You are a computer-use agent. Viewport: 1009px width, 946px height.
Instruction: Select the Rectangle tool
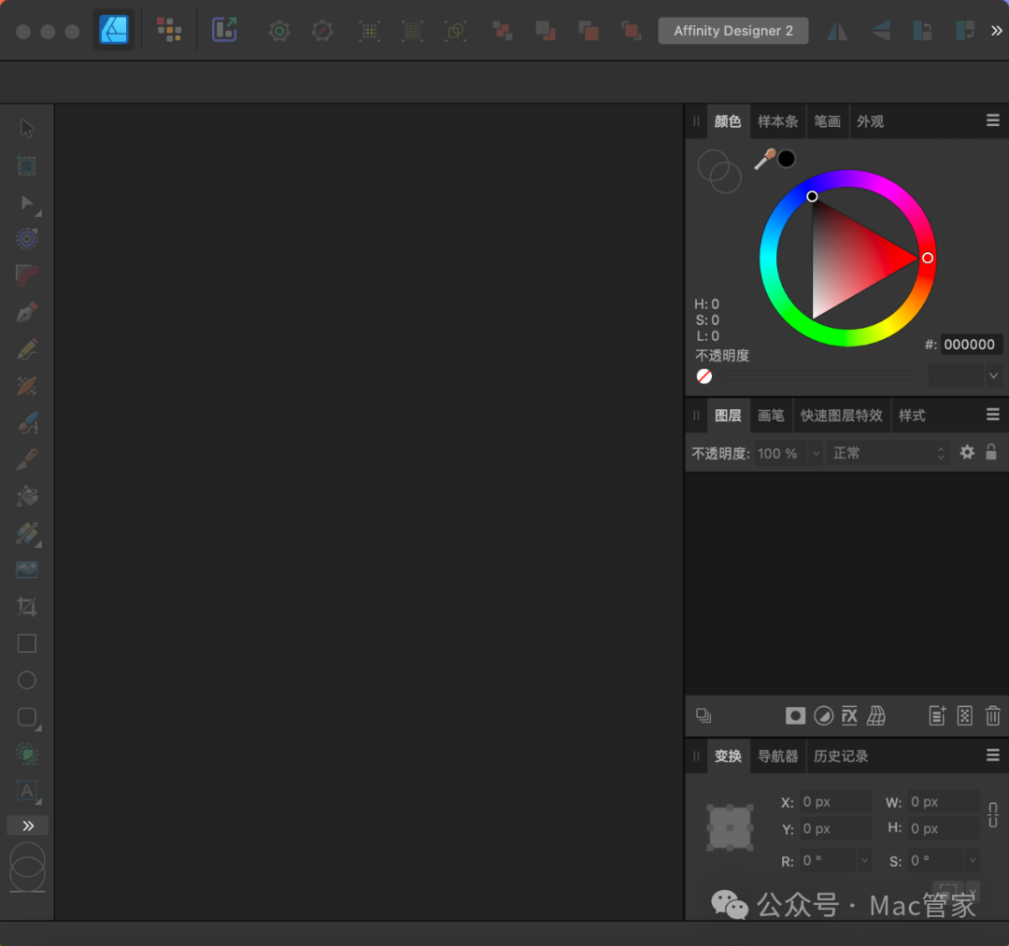coord(27,643)
